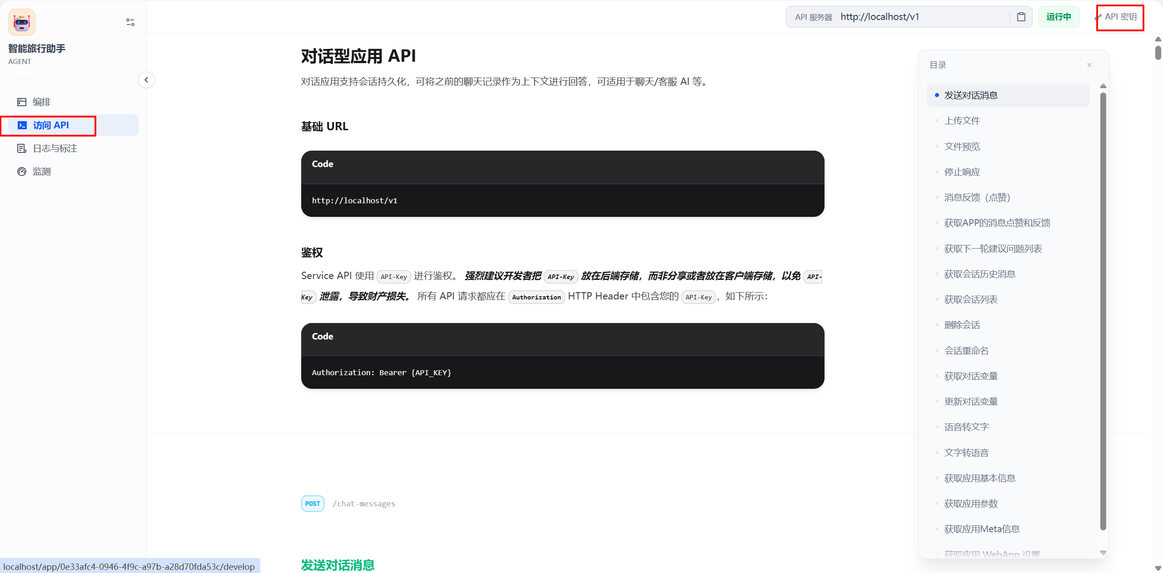
Task: Navigate to 停止响应 in contents list
Action: [x=962, y=172]
